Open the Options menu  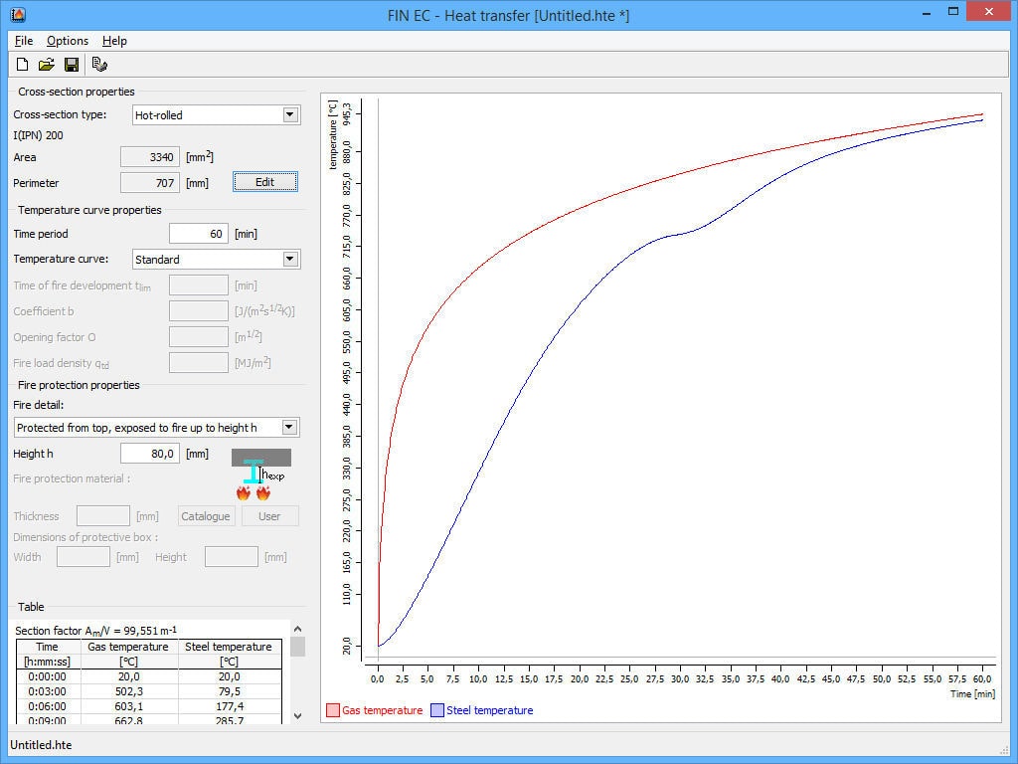tap(68, 41)
